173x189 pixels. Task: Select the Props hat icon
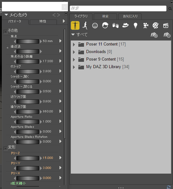125,25
